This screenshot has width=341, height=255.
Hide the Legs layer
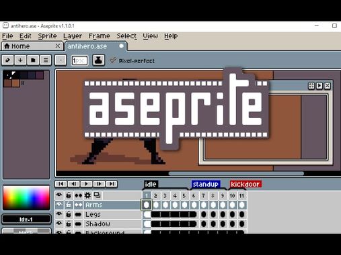59,214
